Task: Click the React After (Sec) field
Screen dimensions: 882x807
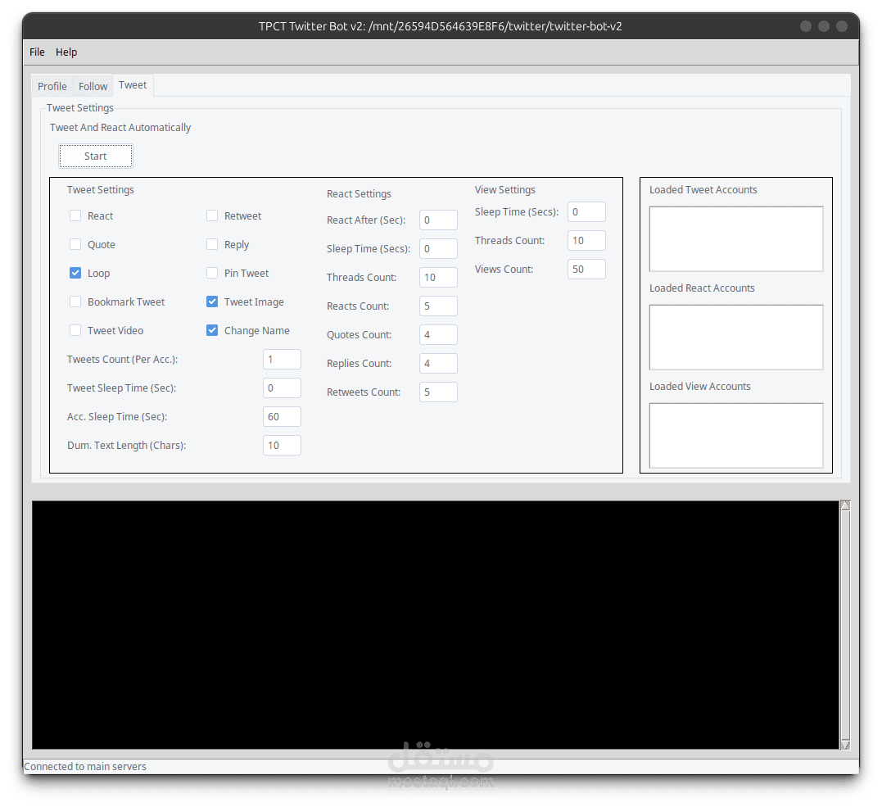Action: pyautogui.click(x=438, y=220)
